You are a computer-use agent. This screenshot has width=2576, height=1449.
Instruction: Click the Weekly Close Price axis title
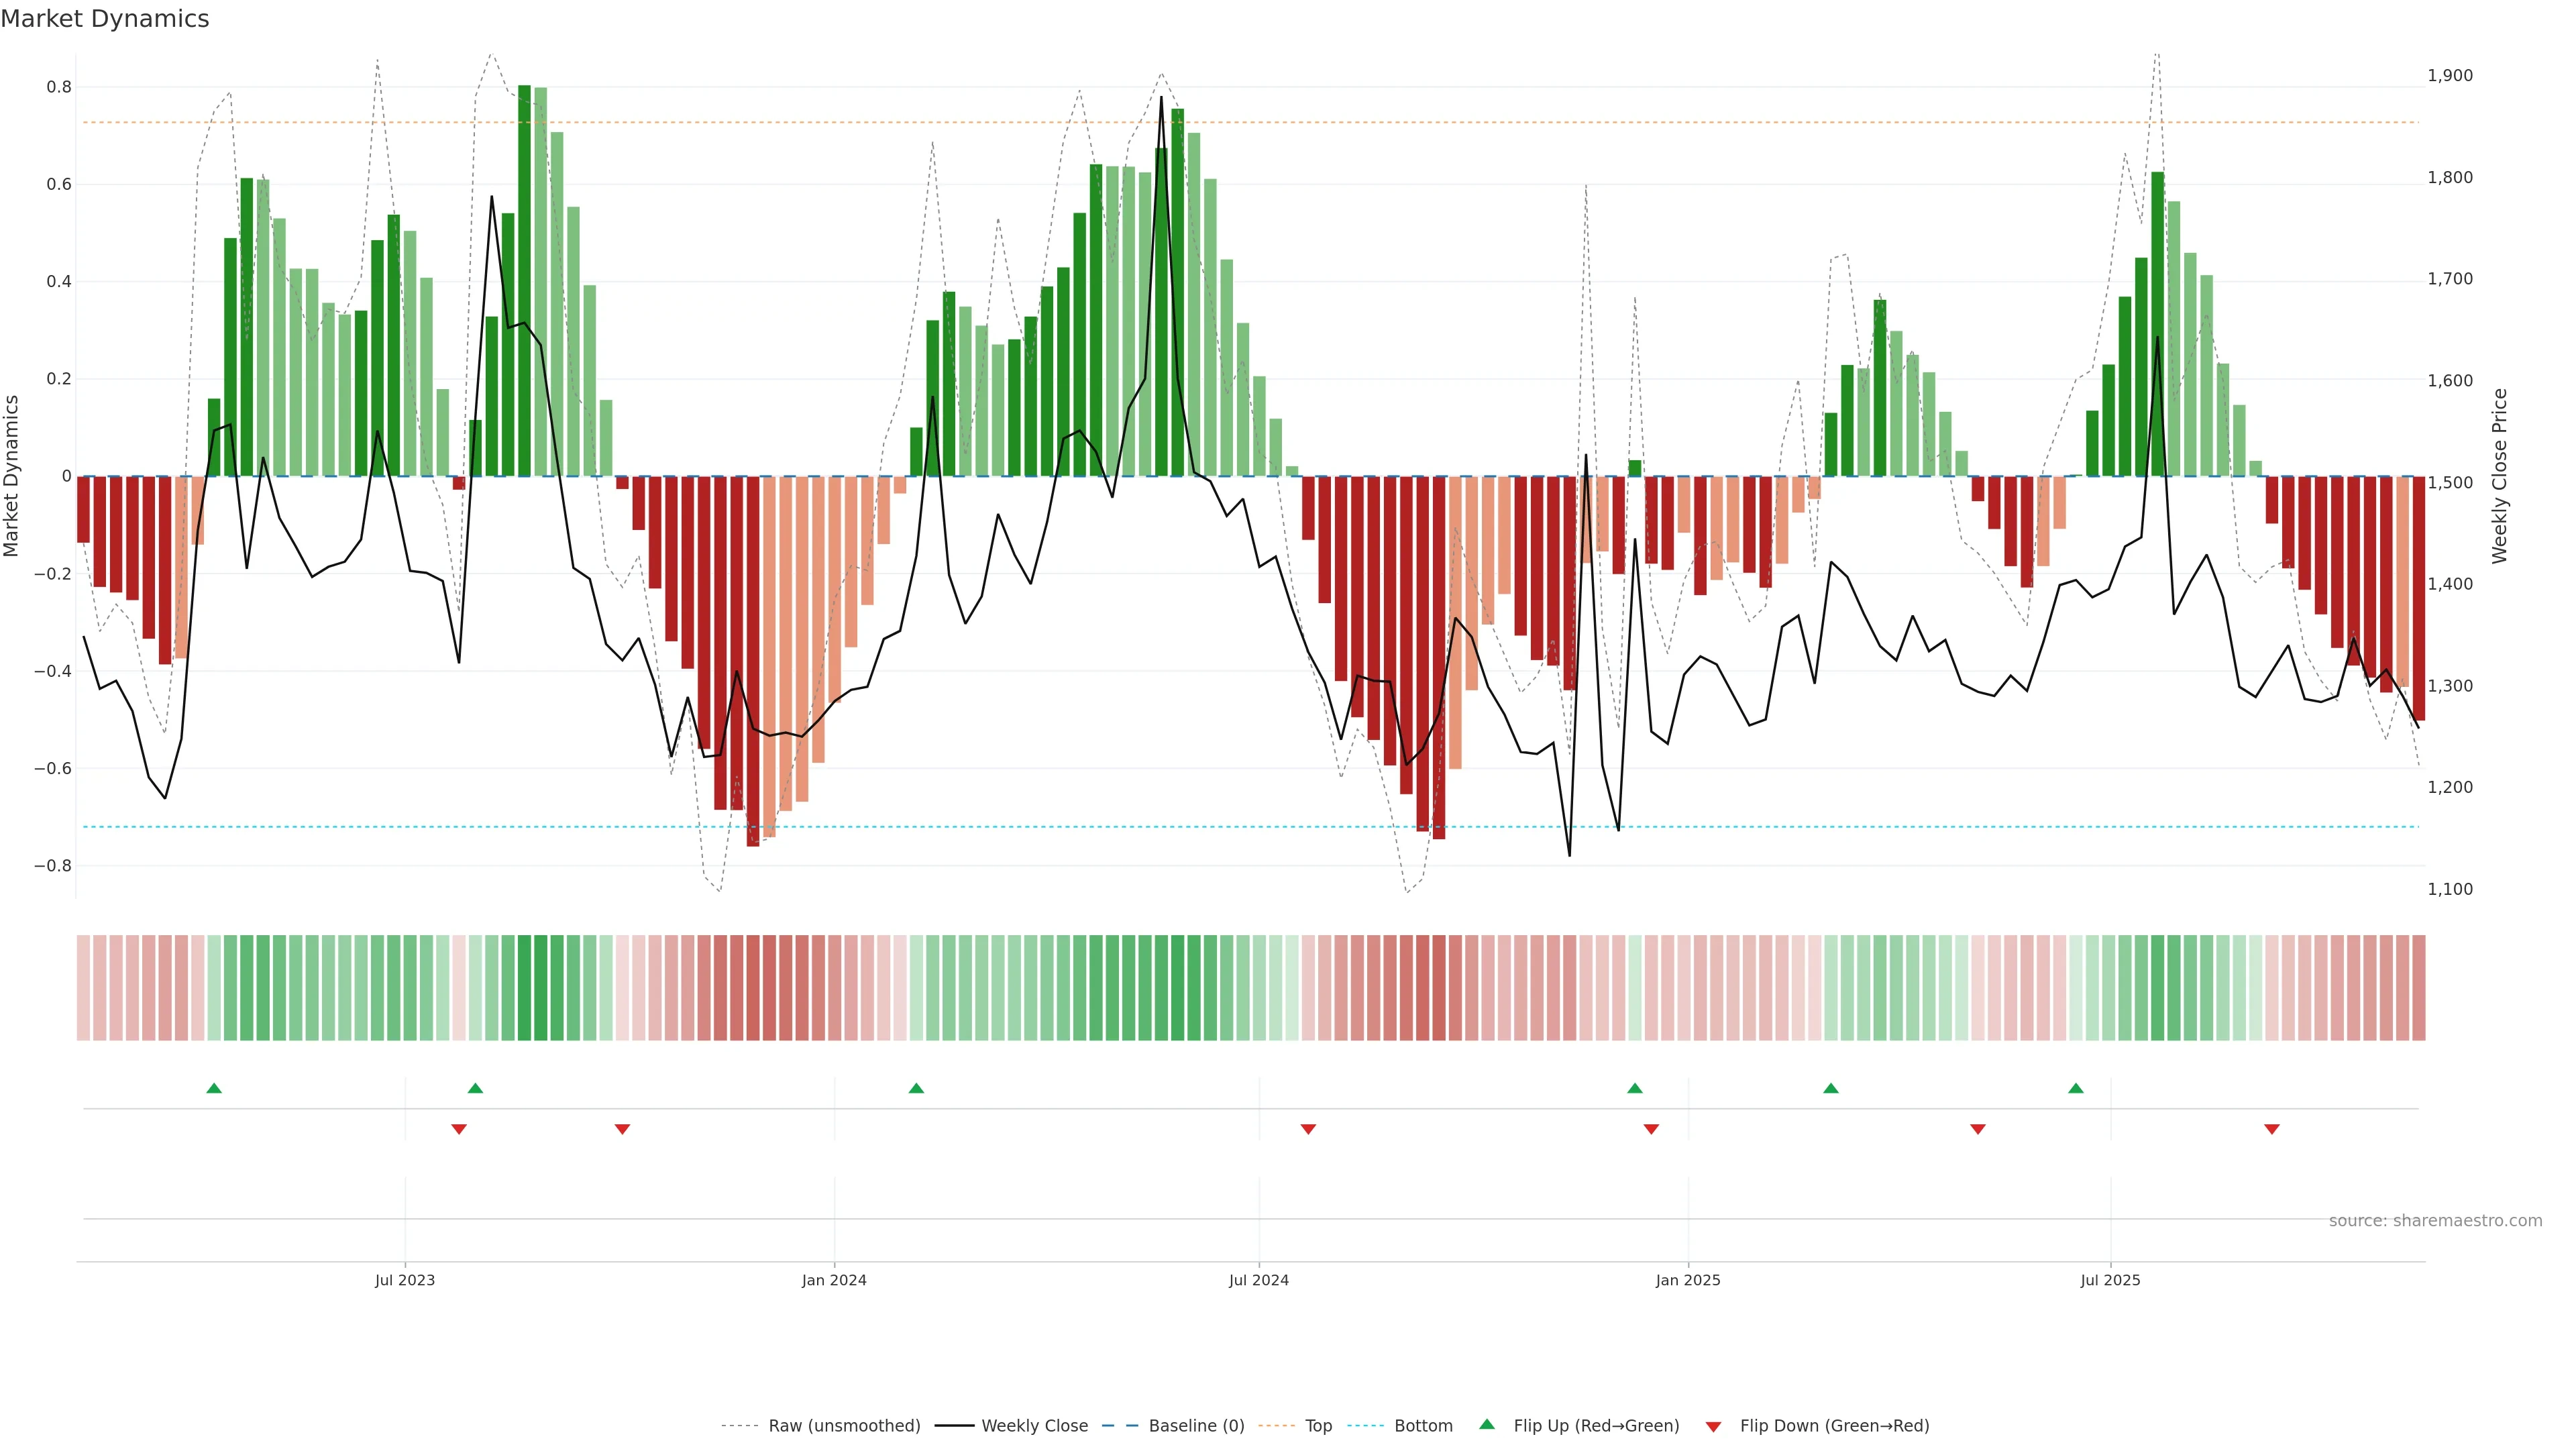[x=2499, y=476]
